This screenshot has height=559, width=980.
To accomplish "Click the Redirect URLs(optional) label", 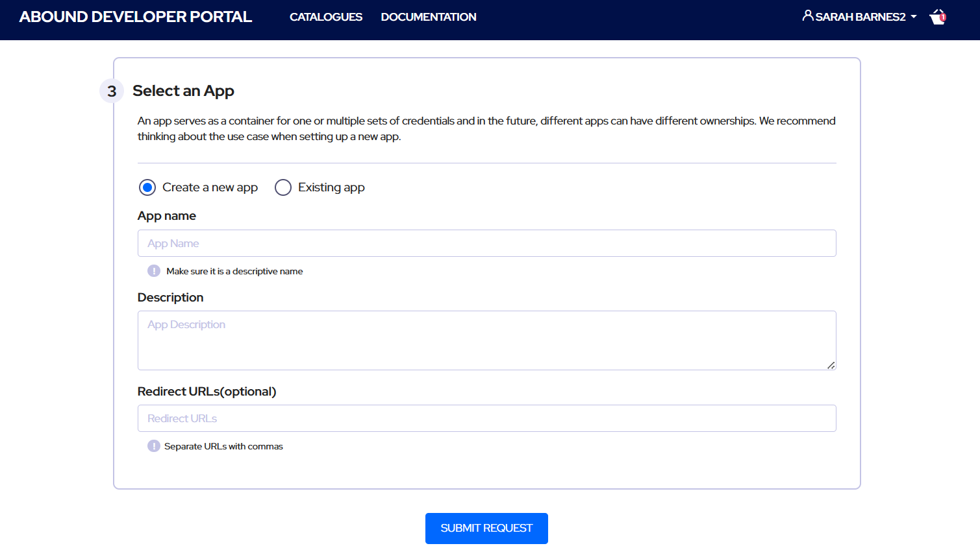I will click(207, 392).
